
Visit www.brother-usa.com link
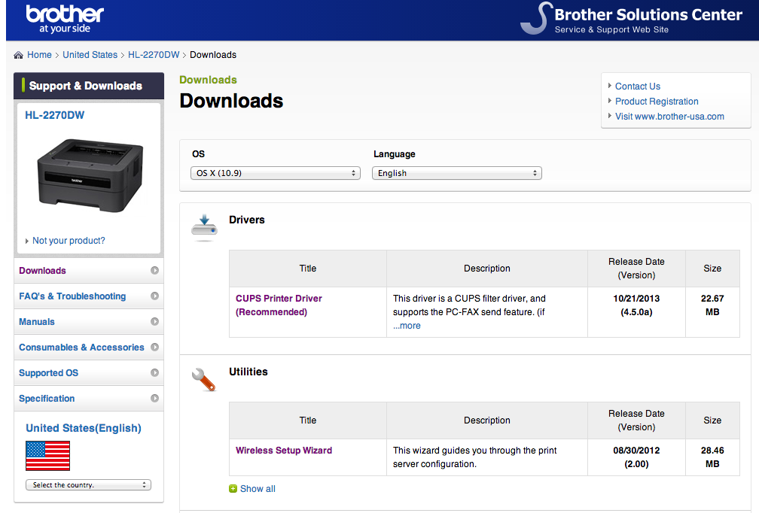(669, 116)
